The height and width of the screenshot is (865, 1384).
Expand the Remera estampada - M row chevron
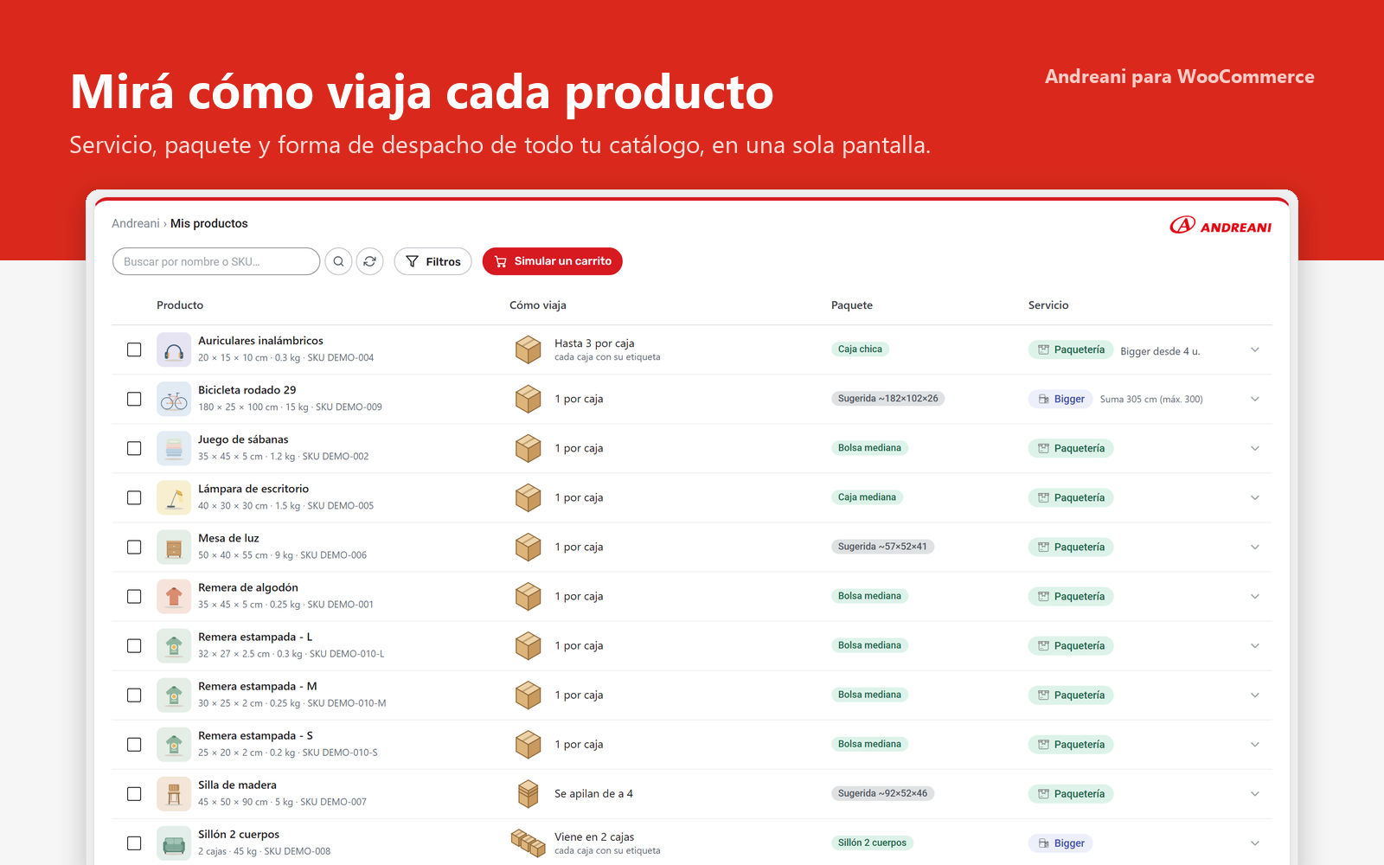tap(1255, 695)
